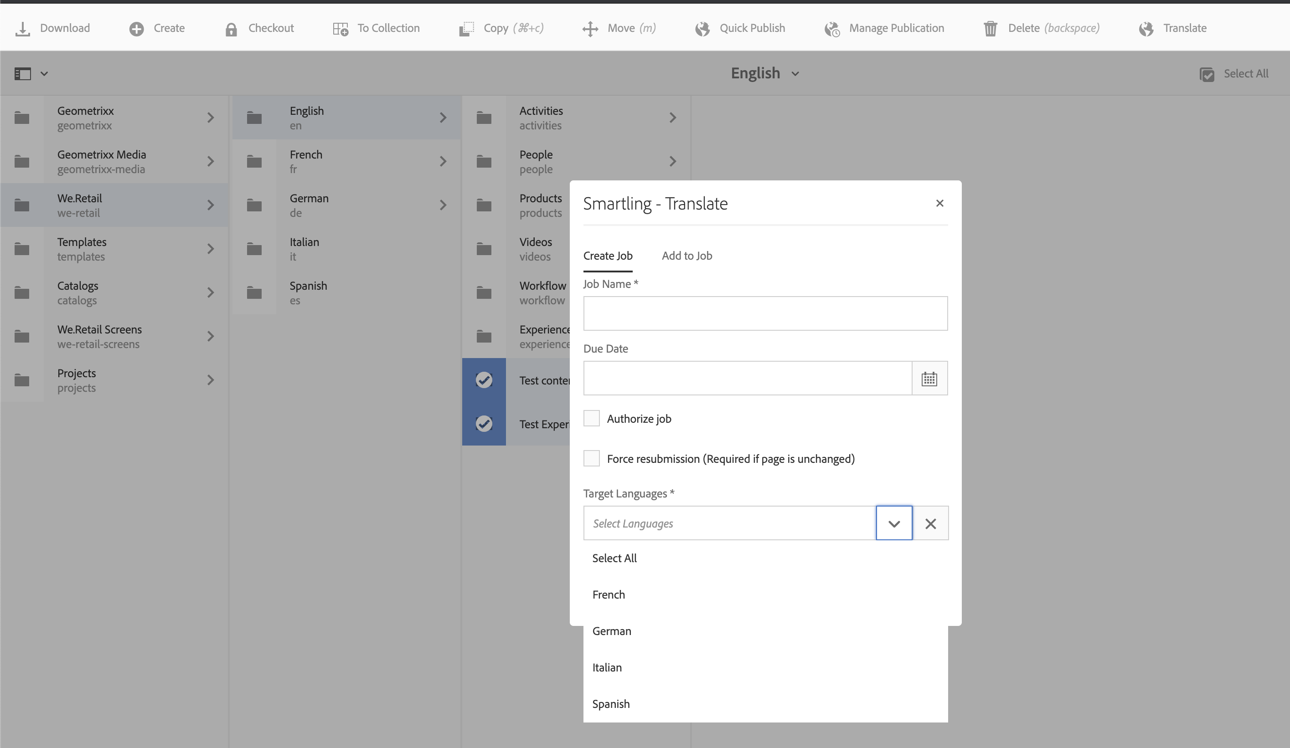The height and width of the screenshot is (748, 1290).
Task: Click the Move arrows icon
Action: (x=590, y=29)
